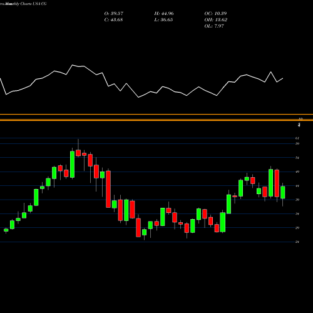Select the open value 'O: 39.57'

114,14
